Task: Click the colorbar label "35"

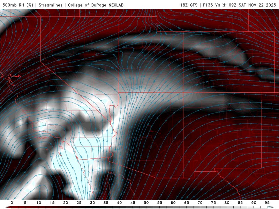Action: point(106,203)
